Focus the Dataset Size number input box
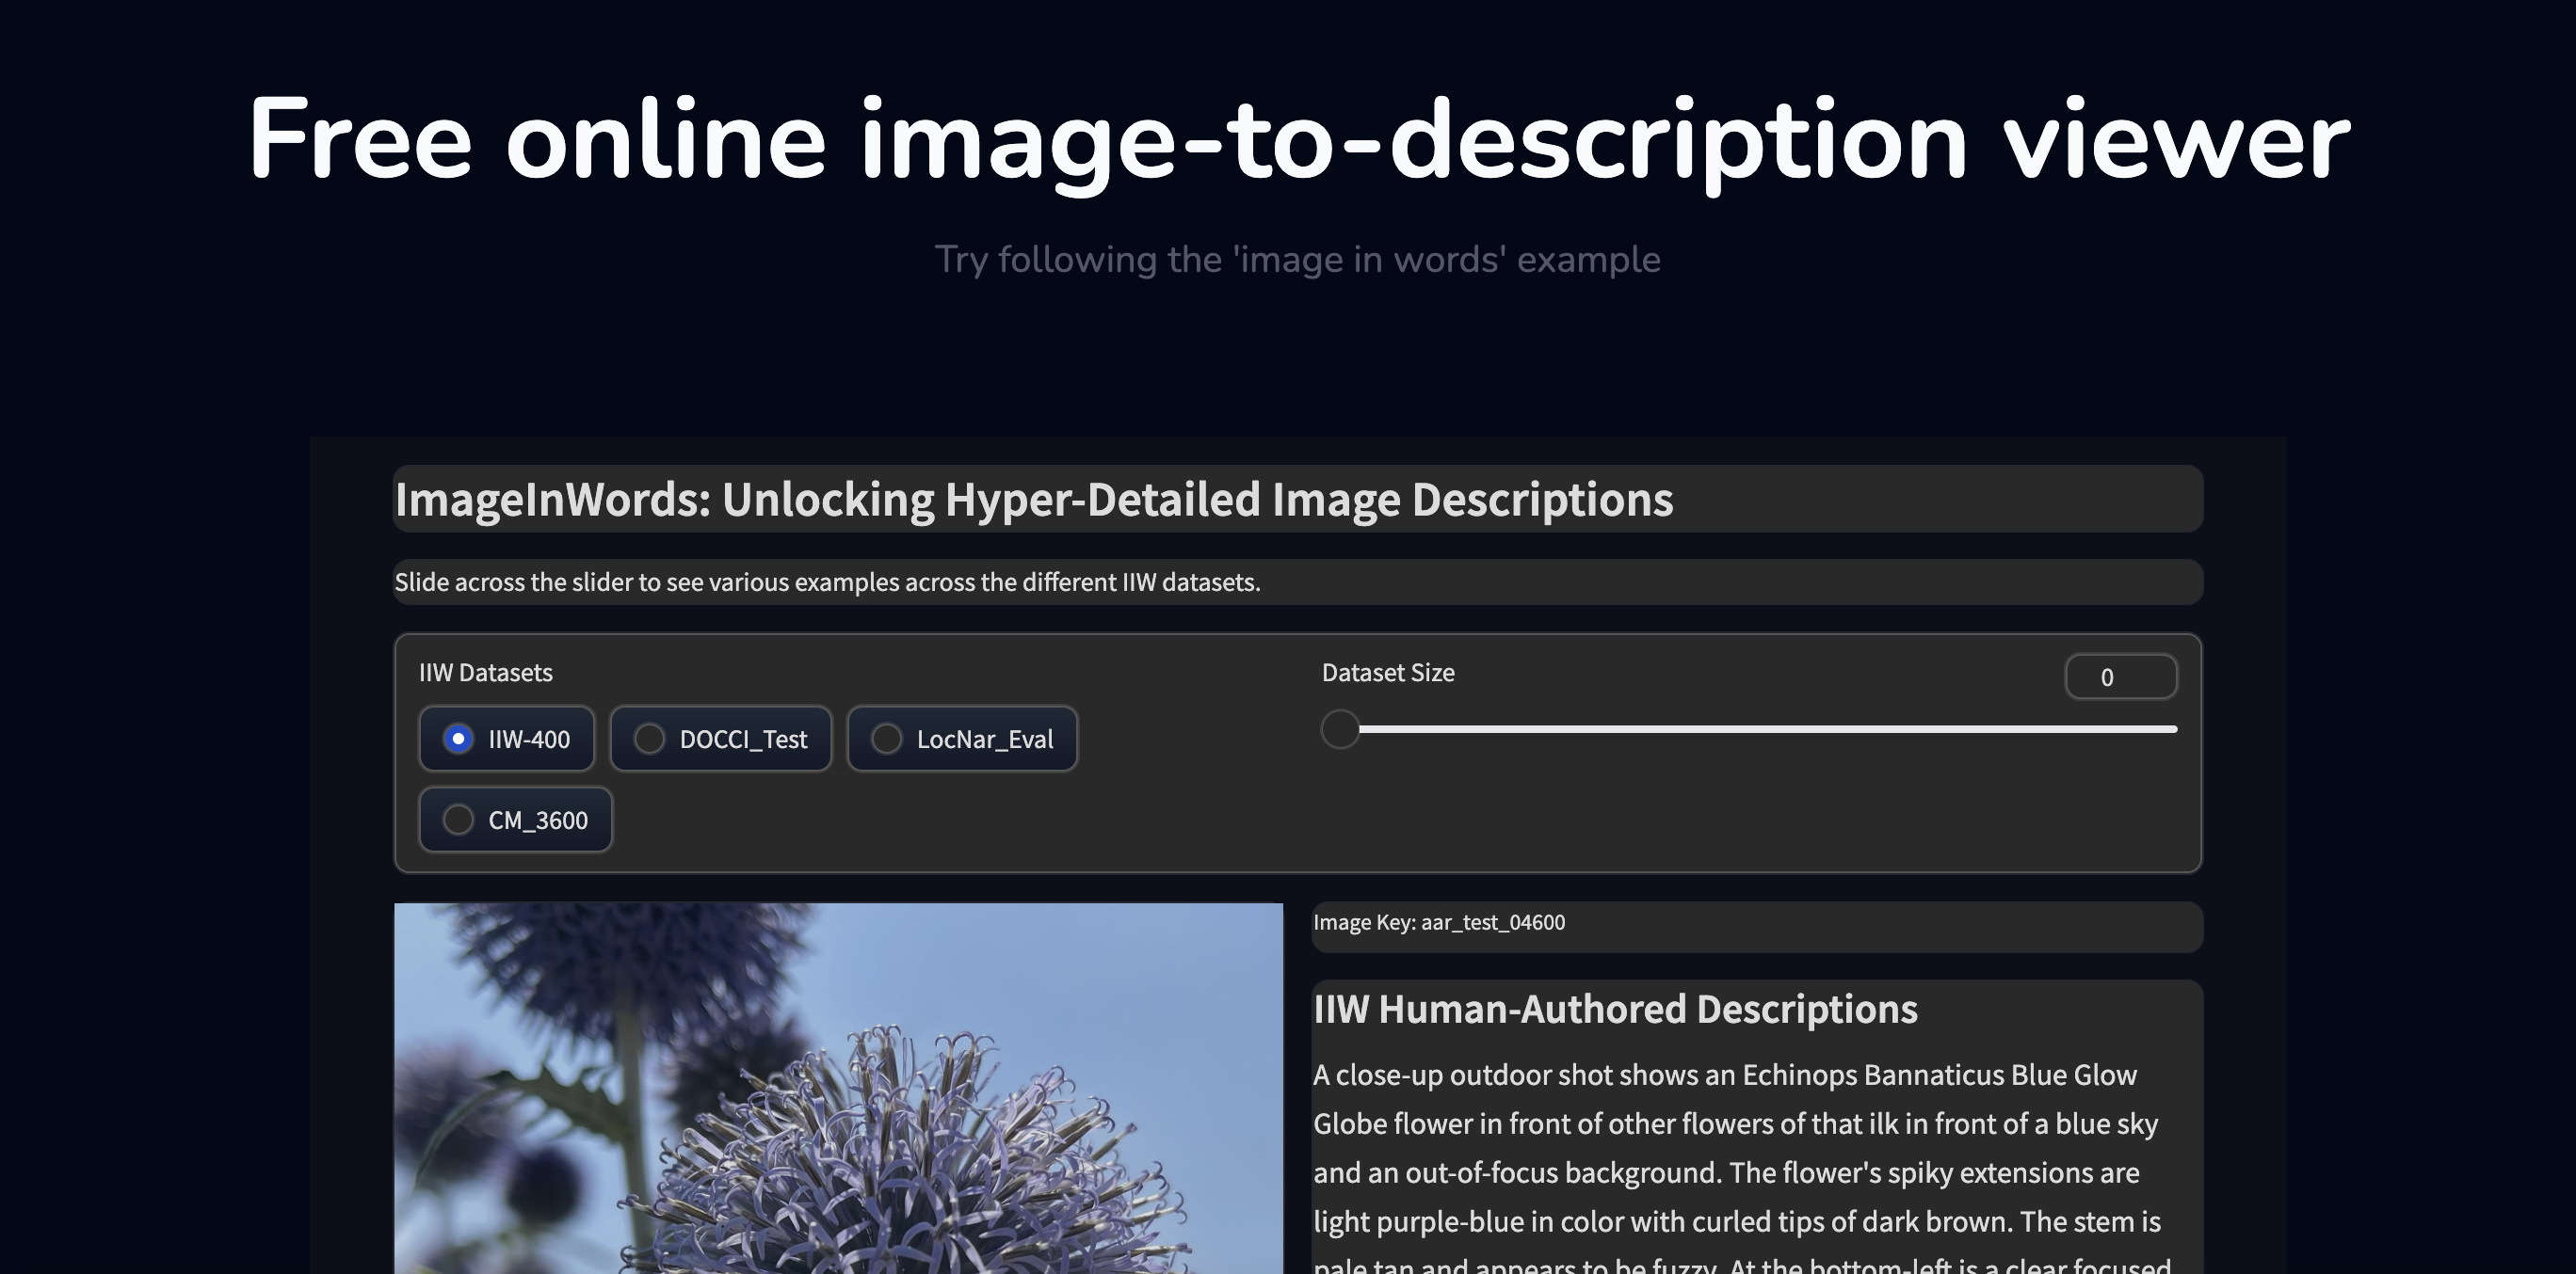Image resolution: width=2576 pixels, height=1274 pixels. pos(2120,677)
